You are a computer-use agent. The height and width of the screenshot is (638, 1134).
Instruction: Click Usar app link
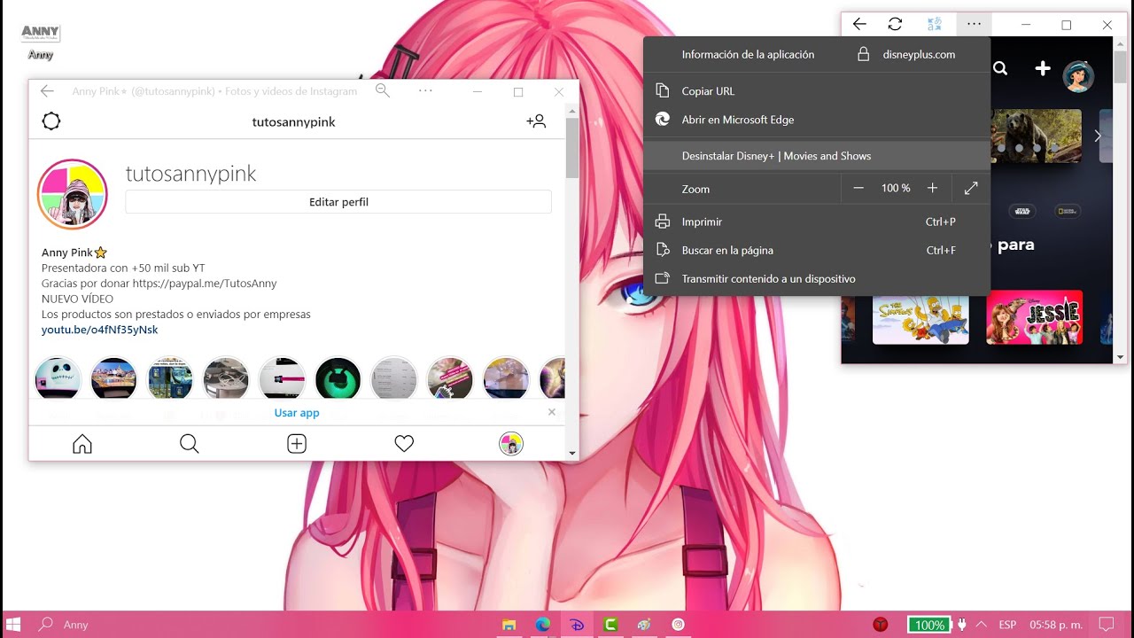click(297, 413)
